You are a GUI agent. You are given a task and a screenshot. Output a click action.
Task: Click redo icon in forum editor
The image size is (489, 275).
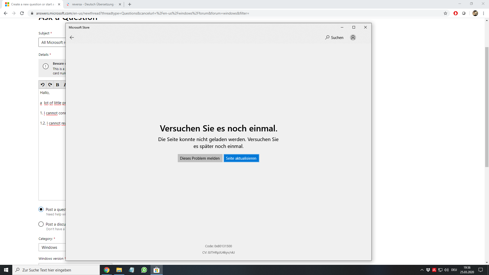(x=50, y=85)
